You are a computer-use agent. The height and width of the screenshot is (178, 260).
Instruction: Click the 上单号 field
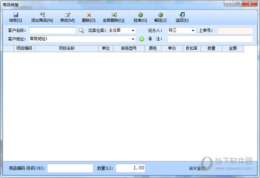point(235,30)
